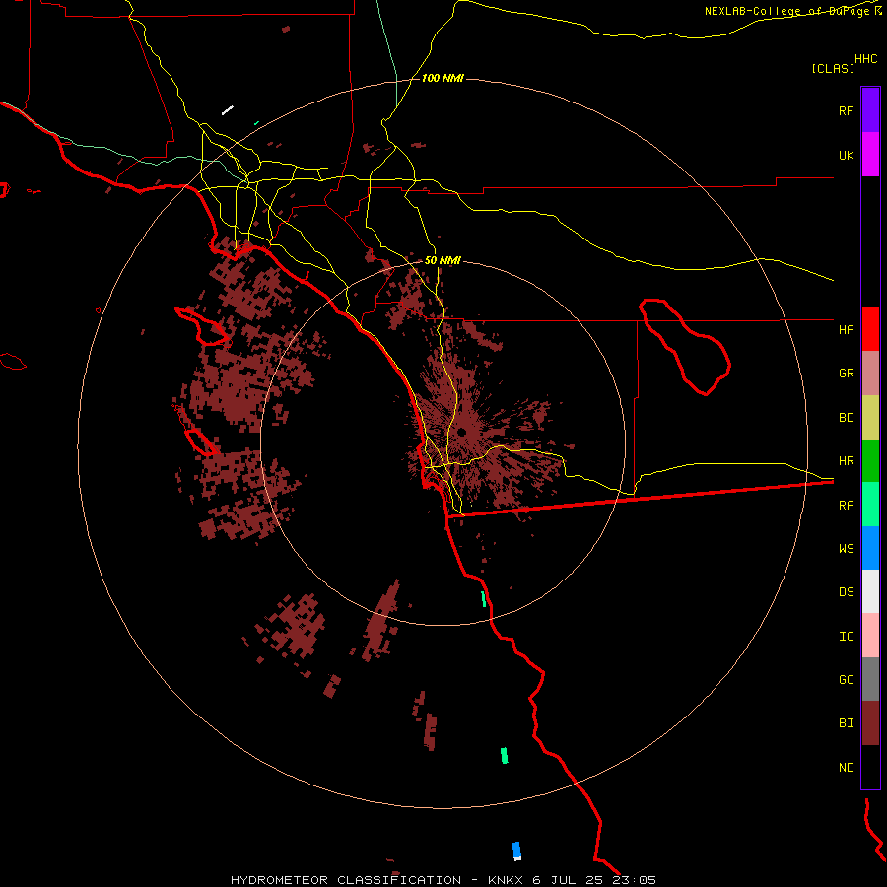Pick the RA light green legend swatch
Viewport: 887px width, 887px height.
point(870,505)
